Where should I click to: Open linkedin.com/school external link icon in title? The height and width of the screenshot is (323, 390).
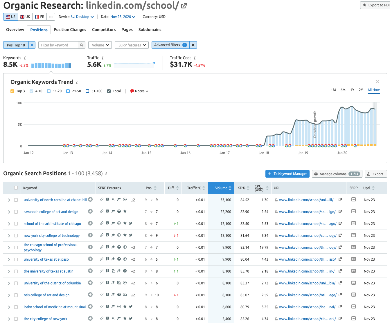pyautogui.click(x=184, y=6)
